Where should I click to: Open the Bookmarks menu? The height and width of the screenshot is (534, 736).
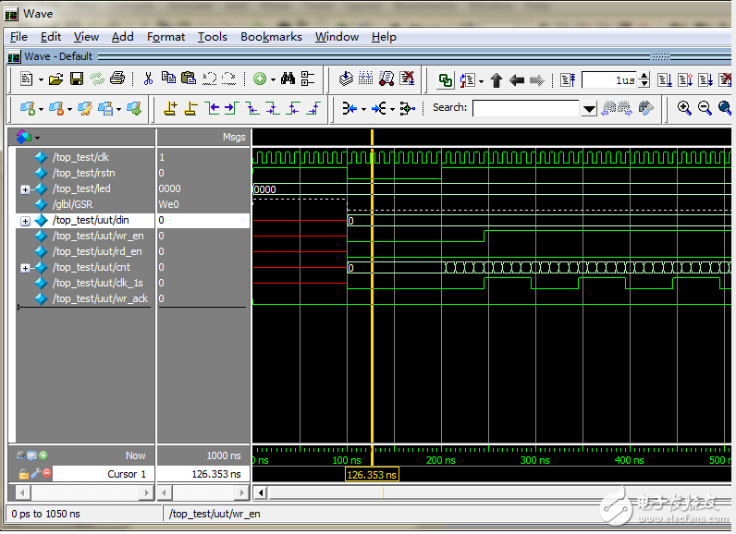(271, 37)
